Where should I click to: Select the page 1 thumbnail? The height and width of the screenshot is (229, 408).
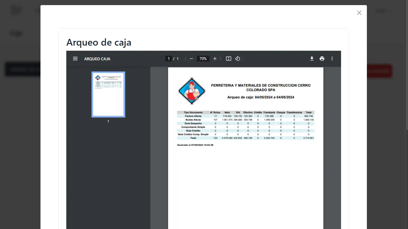click(108, 94)
